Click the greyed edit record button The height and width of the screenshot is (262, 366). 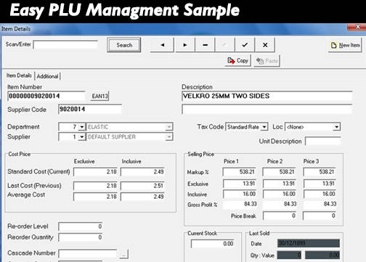(x=224, y=45)
